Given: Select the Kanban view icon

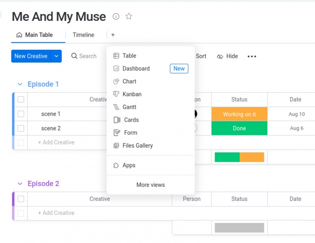Looking at the screenshot, I should point(116,94).
